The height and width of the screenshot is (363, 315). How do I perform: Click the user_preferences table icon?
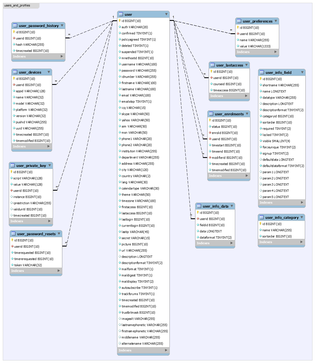[239, 21]
